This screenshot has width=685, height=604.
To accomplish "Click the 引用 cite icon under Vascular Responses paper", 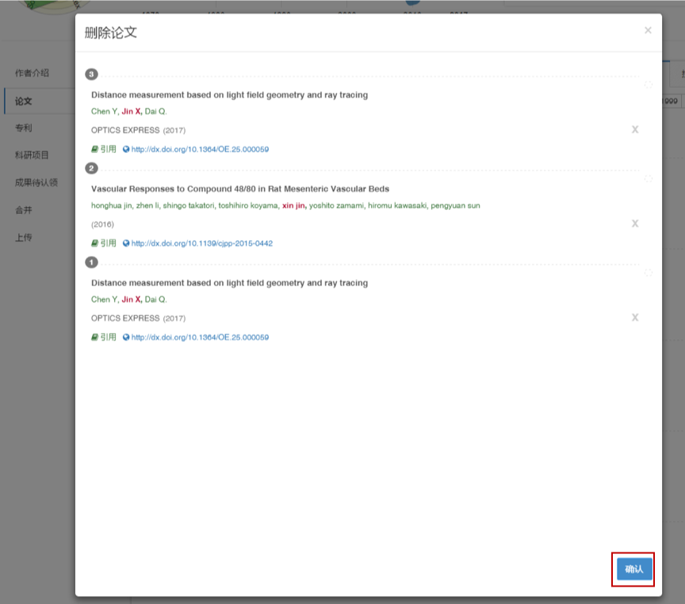I will pyautogui.click(x=104, y=243).
